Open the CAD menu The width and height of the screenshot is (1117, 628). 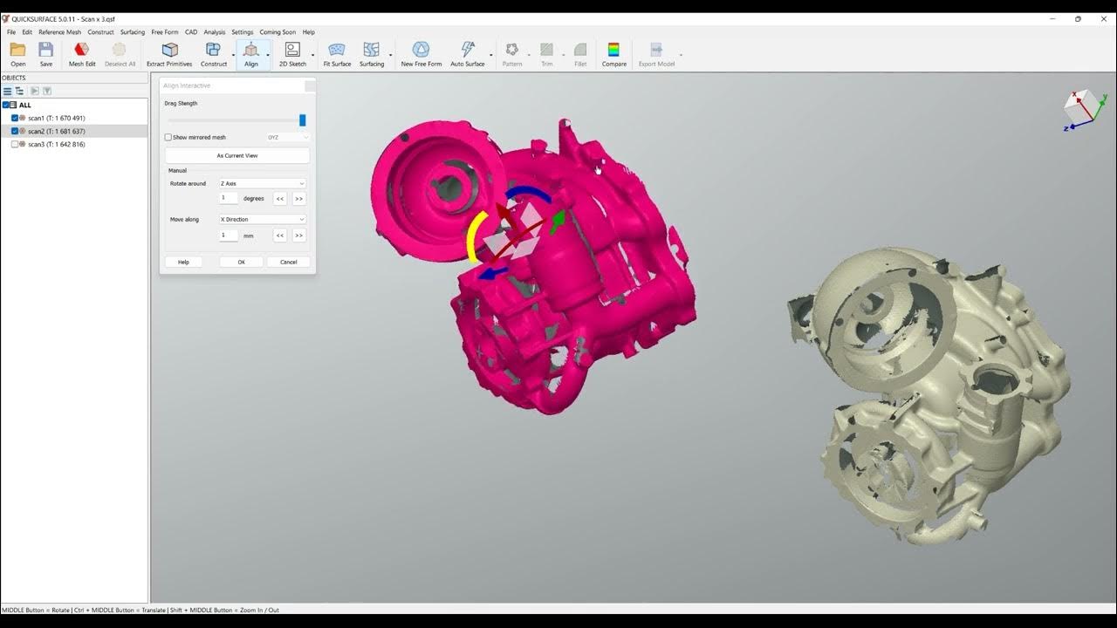tap(191, 32)
